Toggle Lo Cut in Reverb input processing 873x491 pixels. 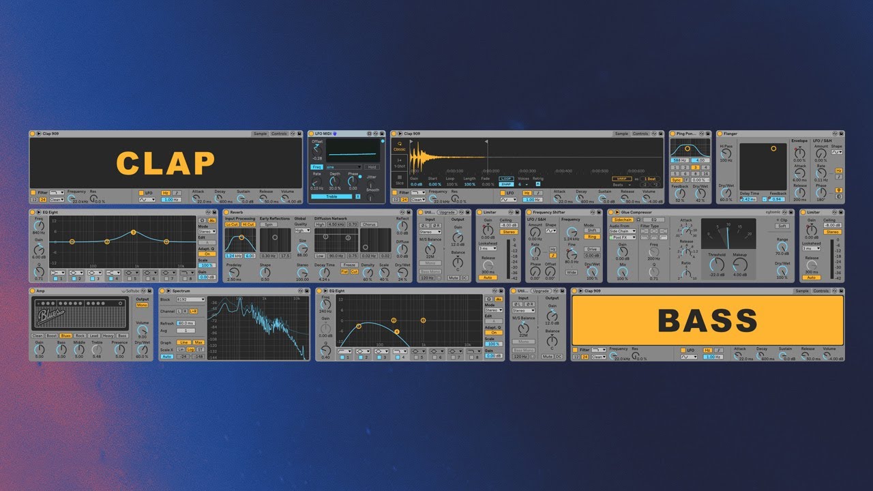232,224
